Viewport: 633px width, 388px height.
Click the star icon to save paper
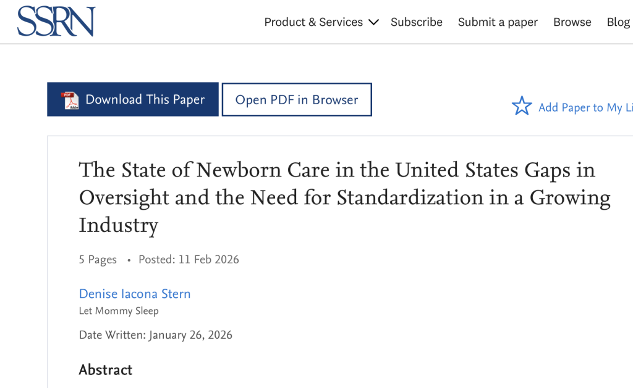pos(522,106)
